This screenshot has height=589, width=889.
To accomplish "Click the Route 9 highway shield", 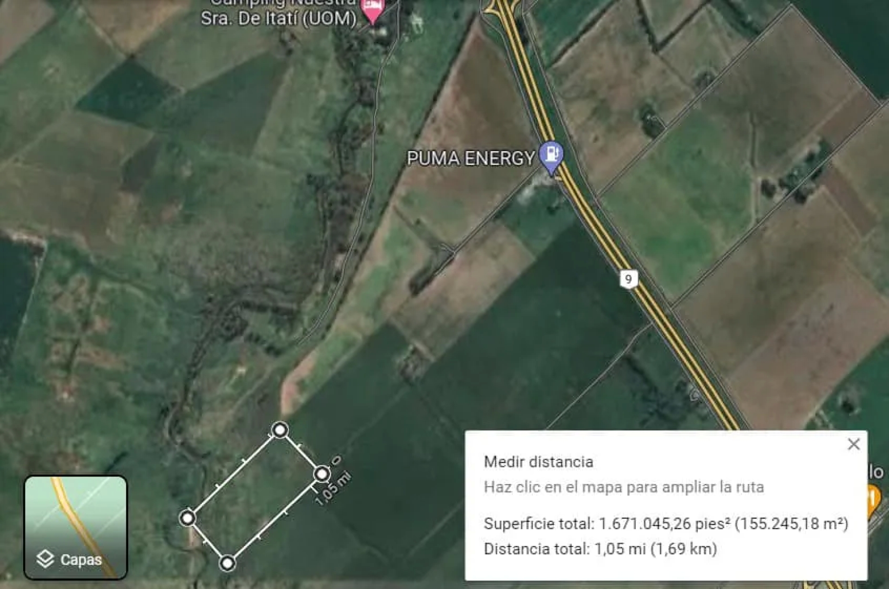I will tap(628, 279).
